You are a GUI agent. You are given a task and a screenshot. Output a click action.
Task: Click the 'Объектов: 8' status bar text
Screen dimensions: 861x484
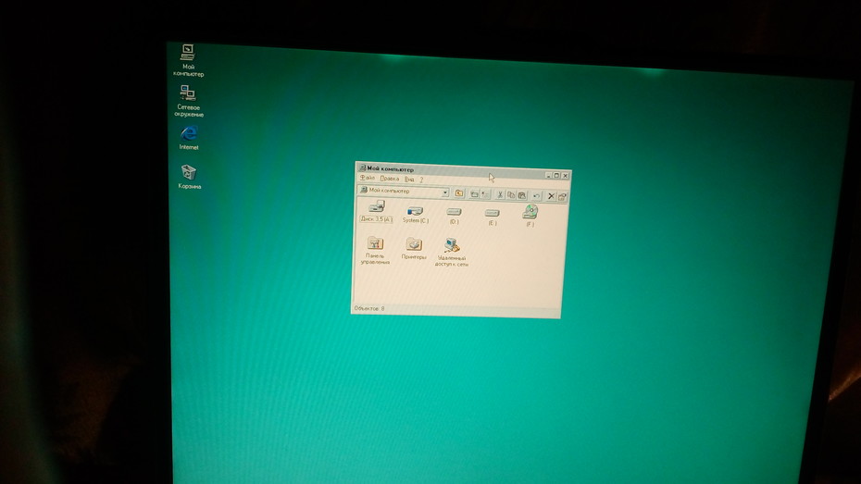pos(369,308)
